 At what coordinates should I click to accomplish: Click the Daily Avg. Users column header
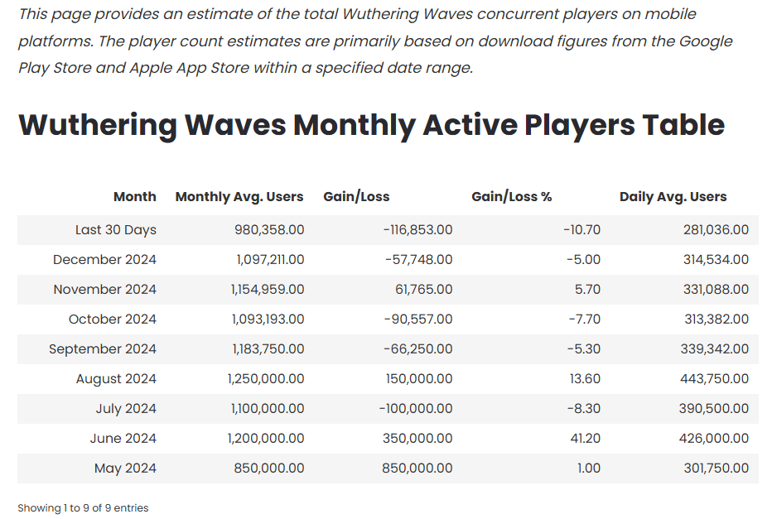coord(673,197)
